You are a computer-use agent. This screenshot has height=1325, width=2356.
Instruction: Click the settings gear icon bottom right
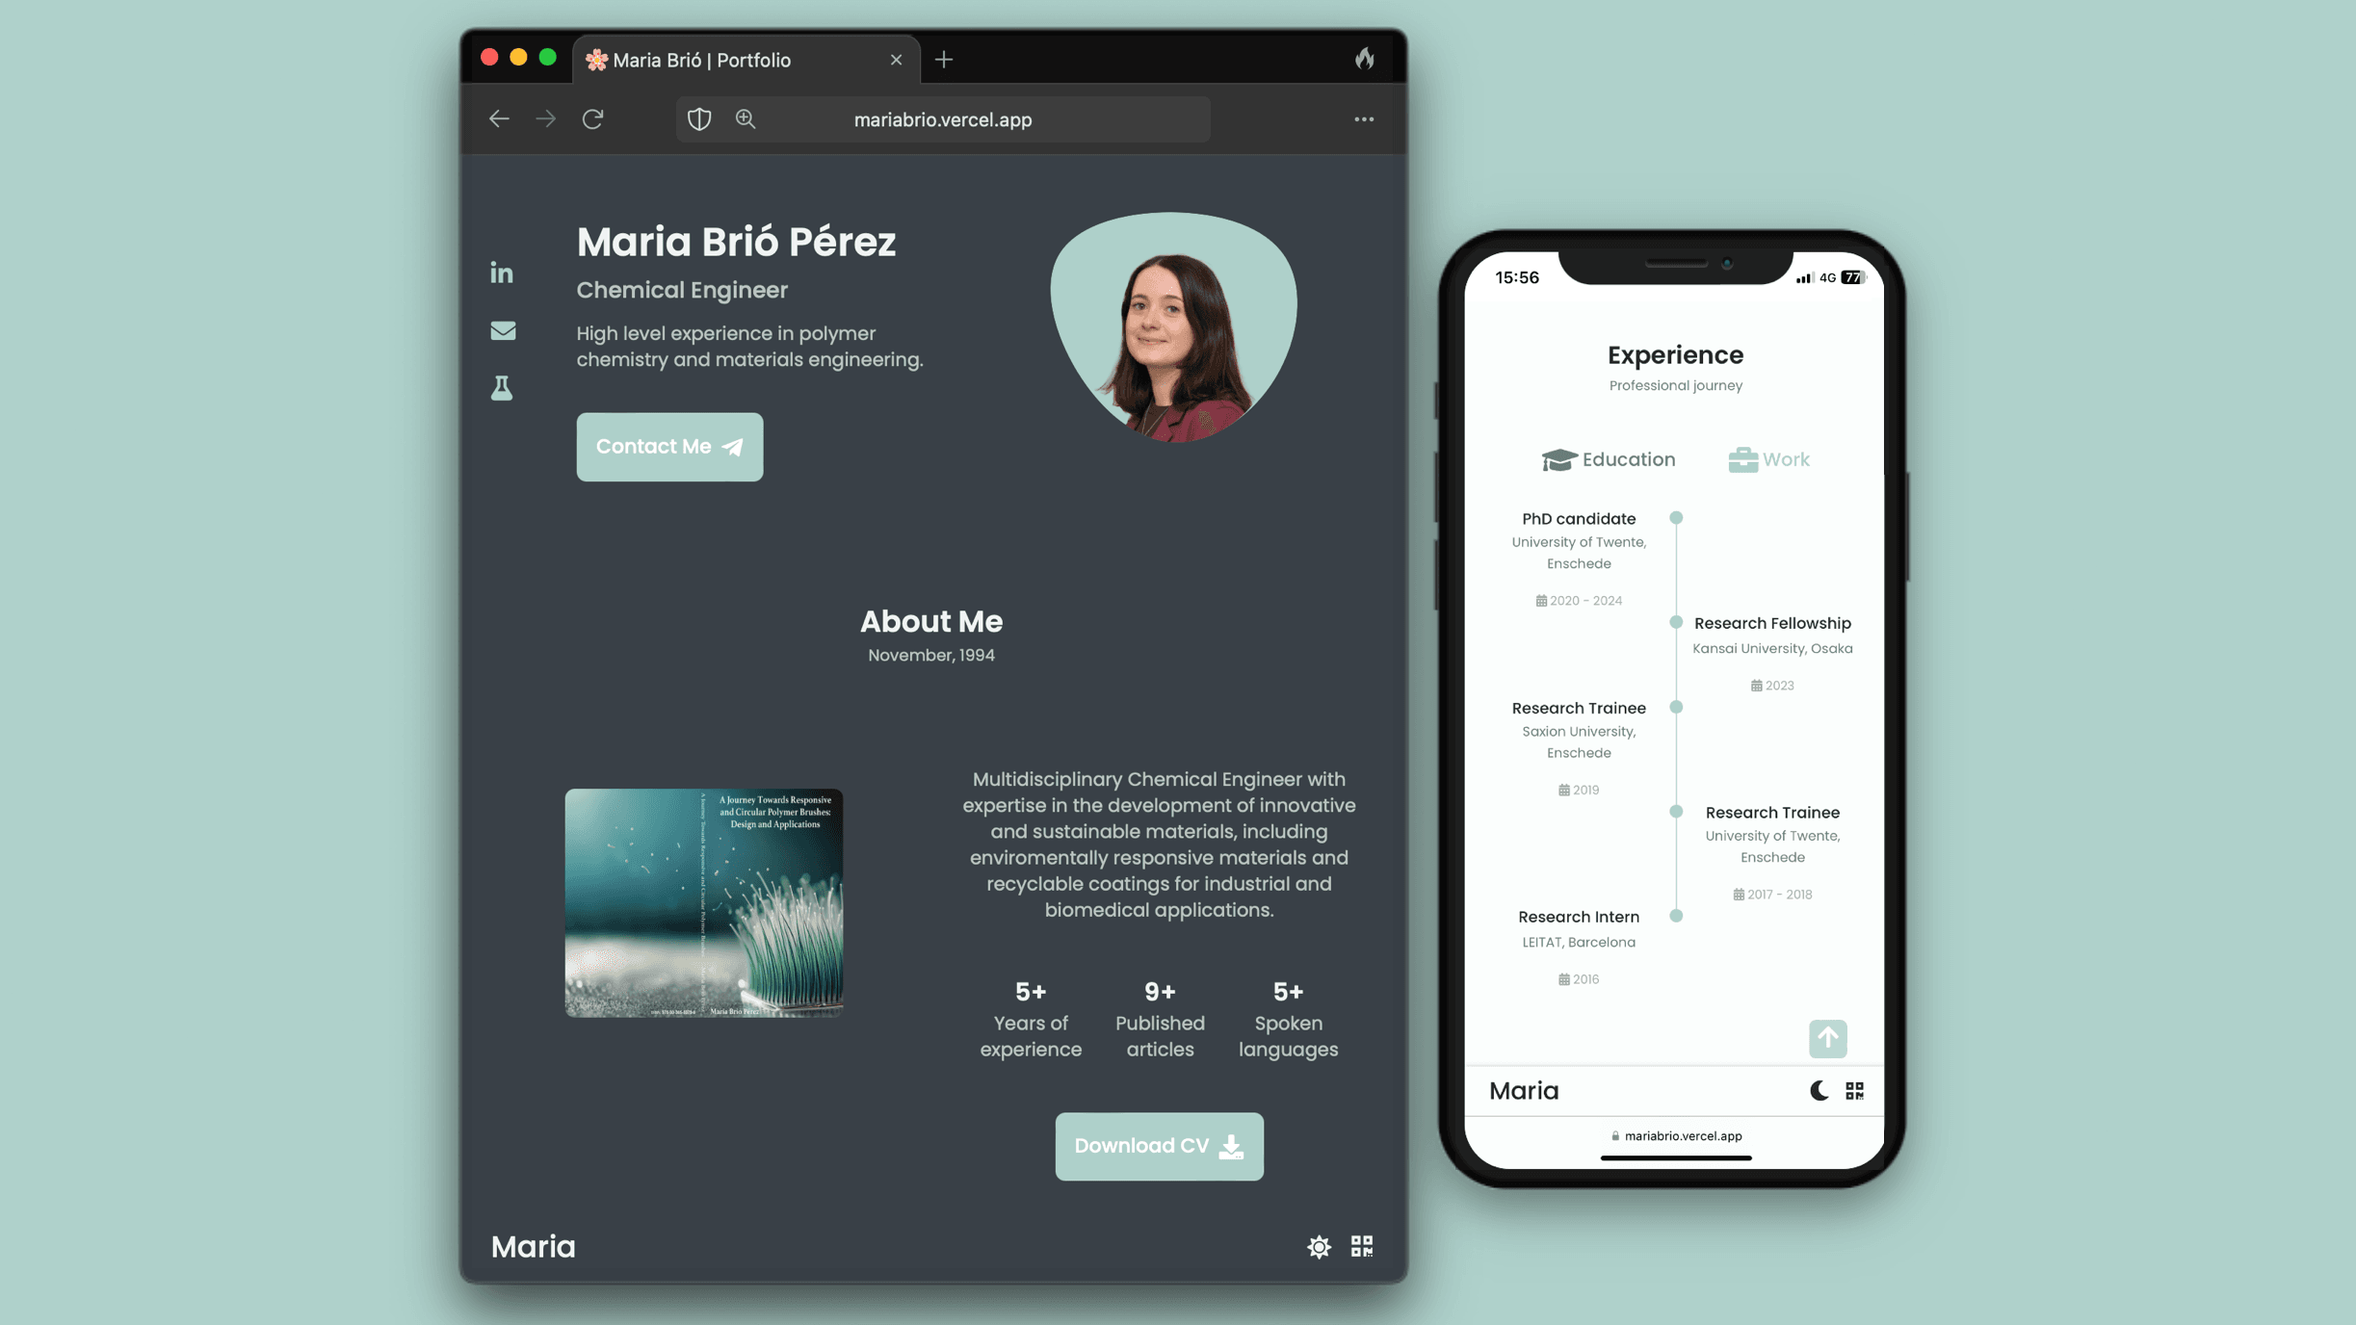pyautogui.click(x=1319, y=1246)
